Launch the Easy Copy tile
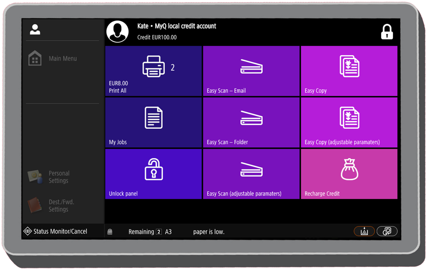 (x=349, y=71)
